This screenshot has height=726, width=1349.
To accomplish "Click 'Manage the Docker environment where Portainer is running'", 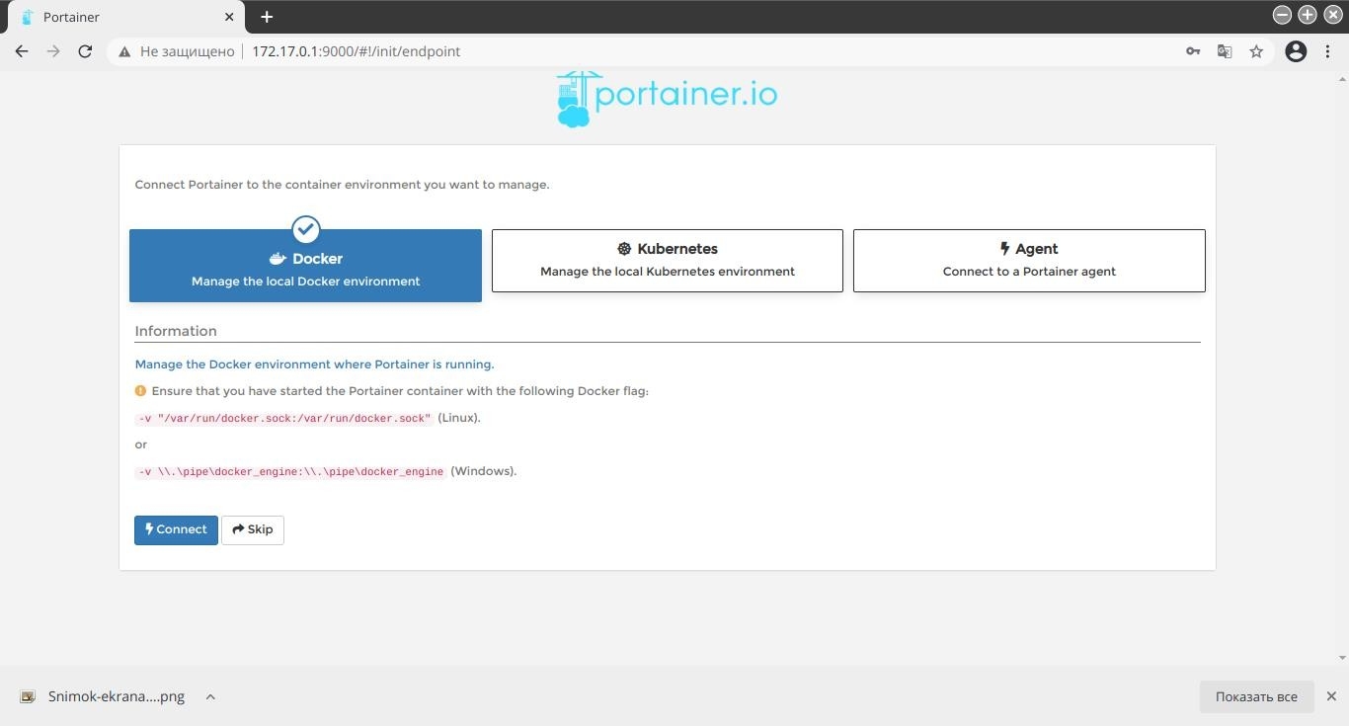I will click(314, 364).
